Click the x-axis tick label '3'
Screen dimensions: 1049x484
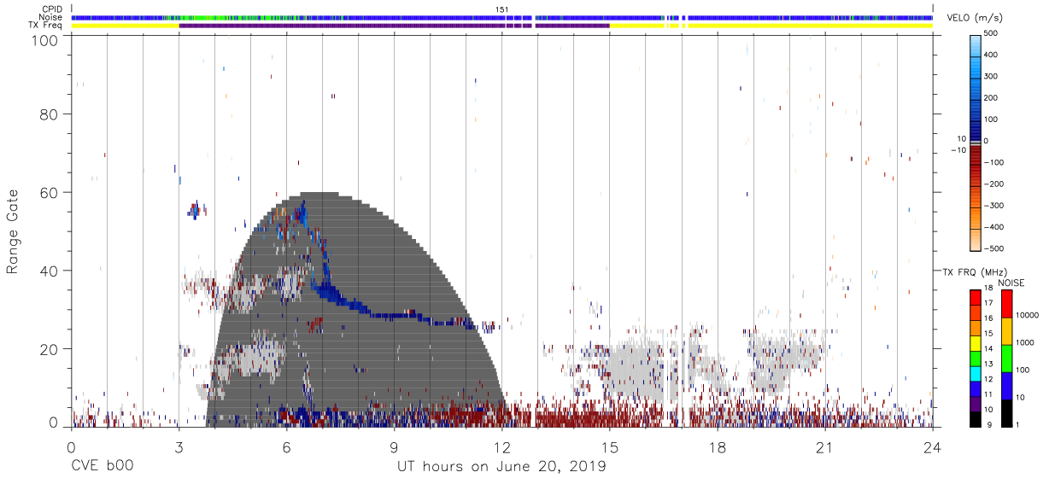[x=179, y=447]
